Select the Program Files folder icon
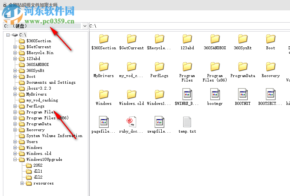Viewport: 290px width, 196px height. (x=187, y=66)
